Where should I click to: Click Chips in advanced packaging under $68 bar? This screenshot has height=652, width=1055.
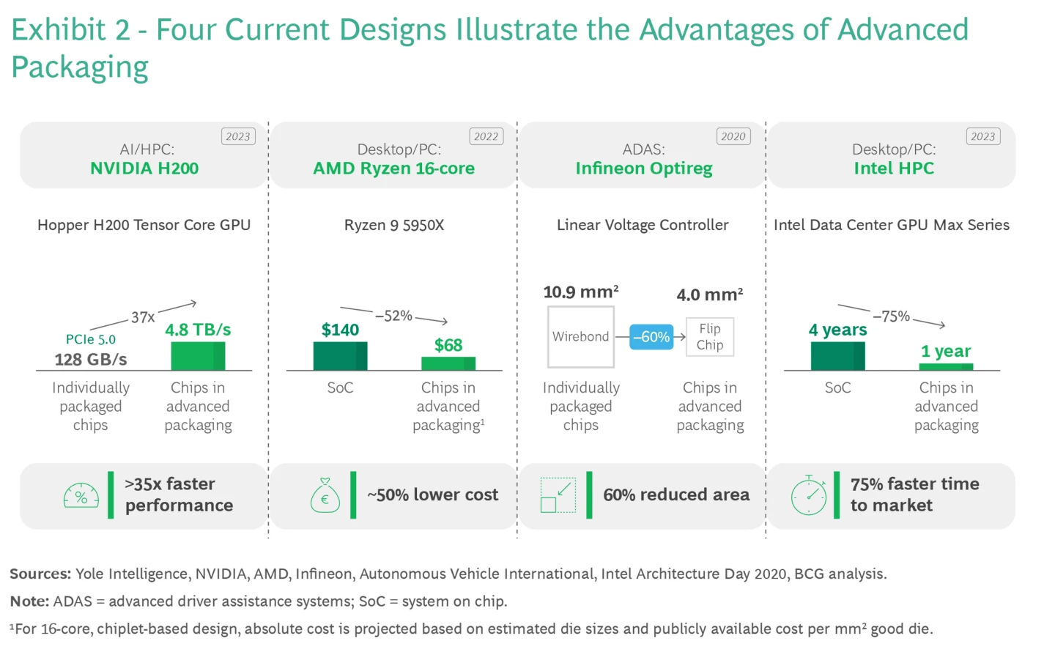pyautogui.click(x=448, y=407)
